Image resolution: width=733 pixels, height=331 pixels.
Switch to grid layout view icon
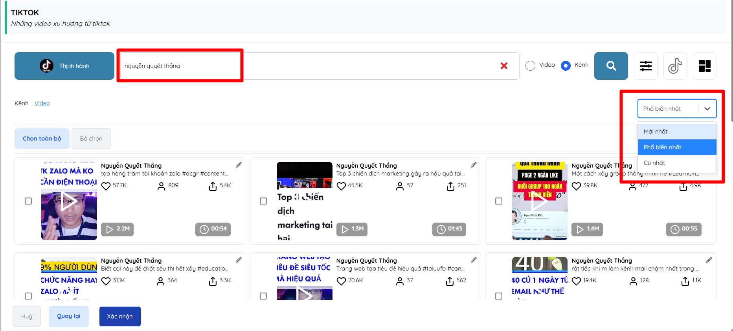coord(704,66)
